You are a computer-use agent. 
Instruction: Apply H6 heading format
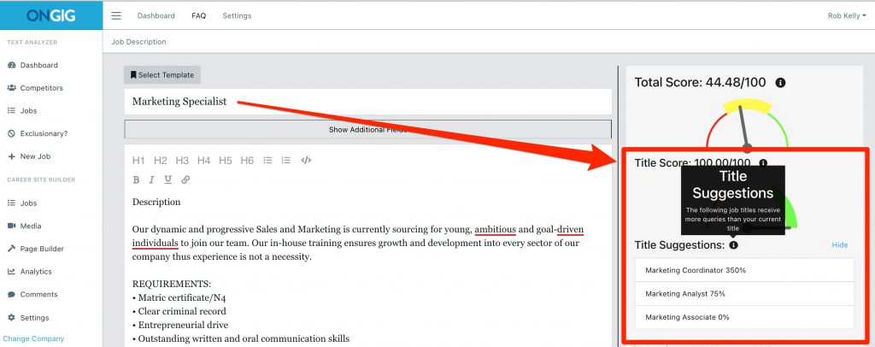pos(247,161)
